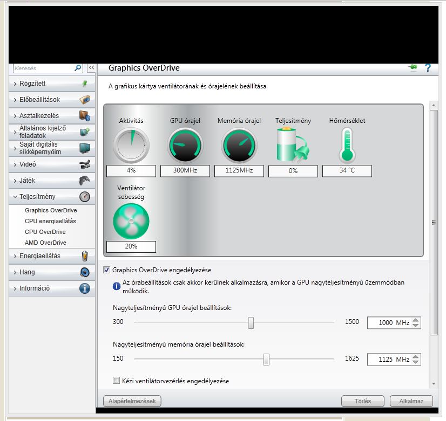Image resolution: width=446 pixels, height=421 pixels.
Task: Collapse the sidebar with double-arrow button
Action: [x=91, y=68]
